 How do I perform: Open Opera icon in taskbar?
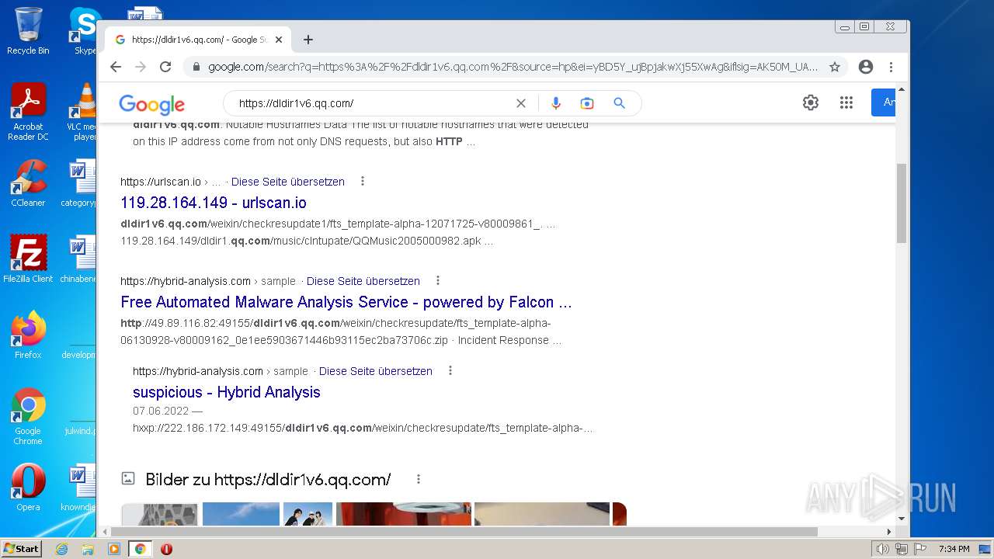(166, 549)
